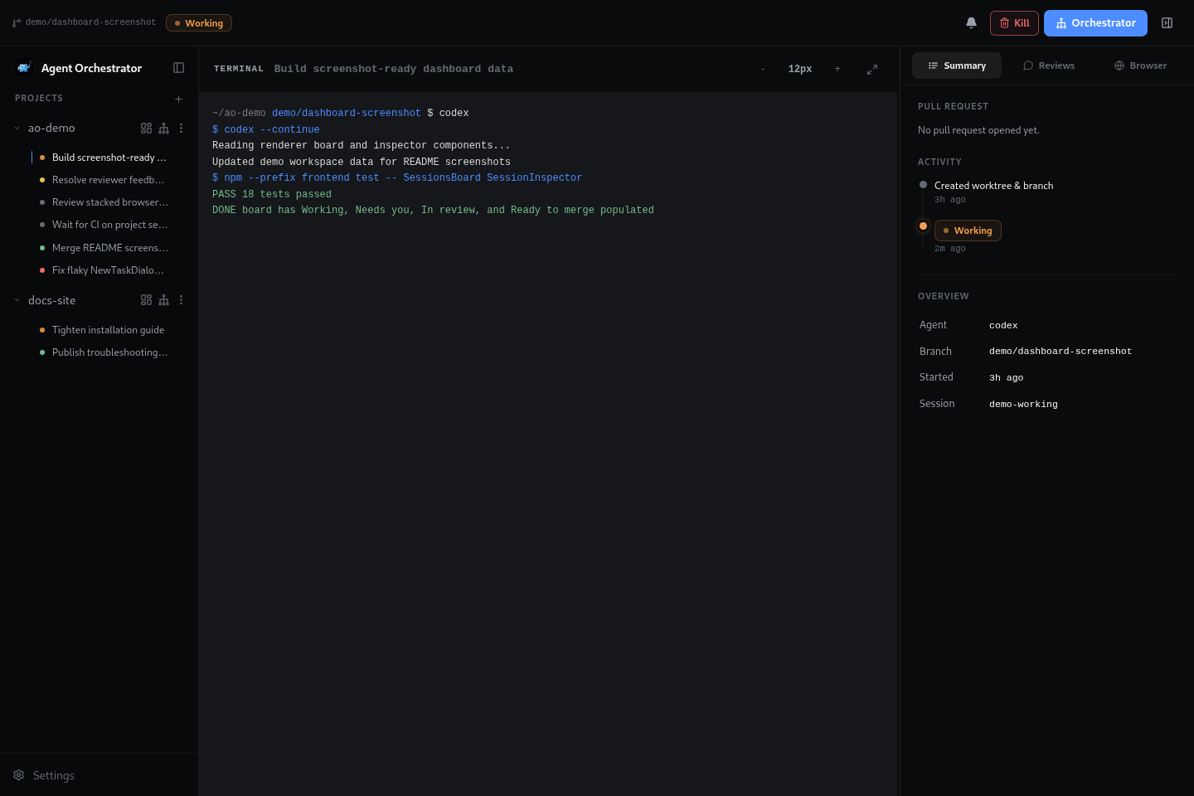Click branch value in Overview
This screenshot has height=796, width=1194.
pos(1061,352)
